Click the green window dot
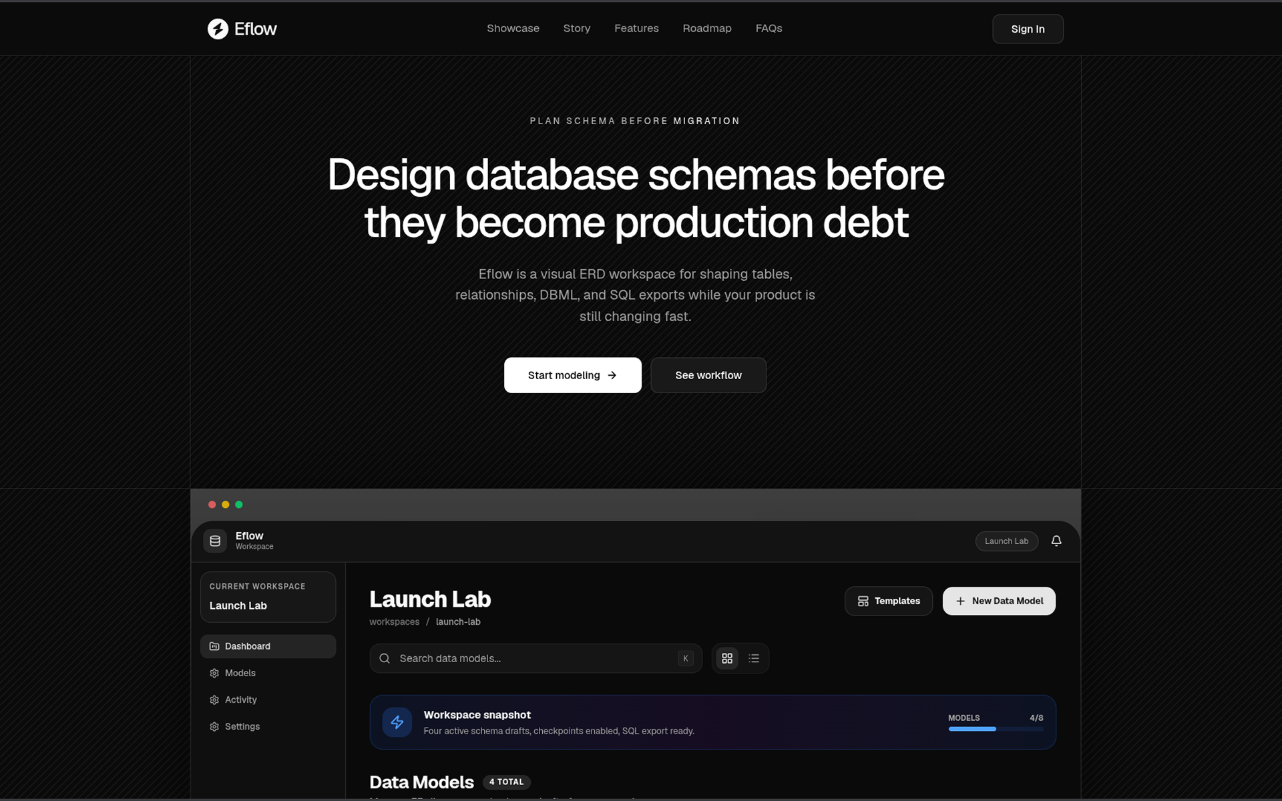This screenshot has width=1282, height=801. coord(239,505)
